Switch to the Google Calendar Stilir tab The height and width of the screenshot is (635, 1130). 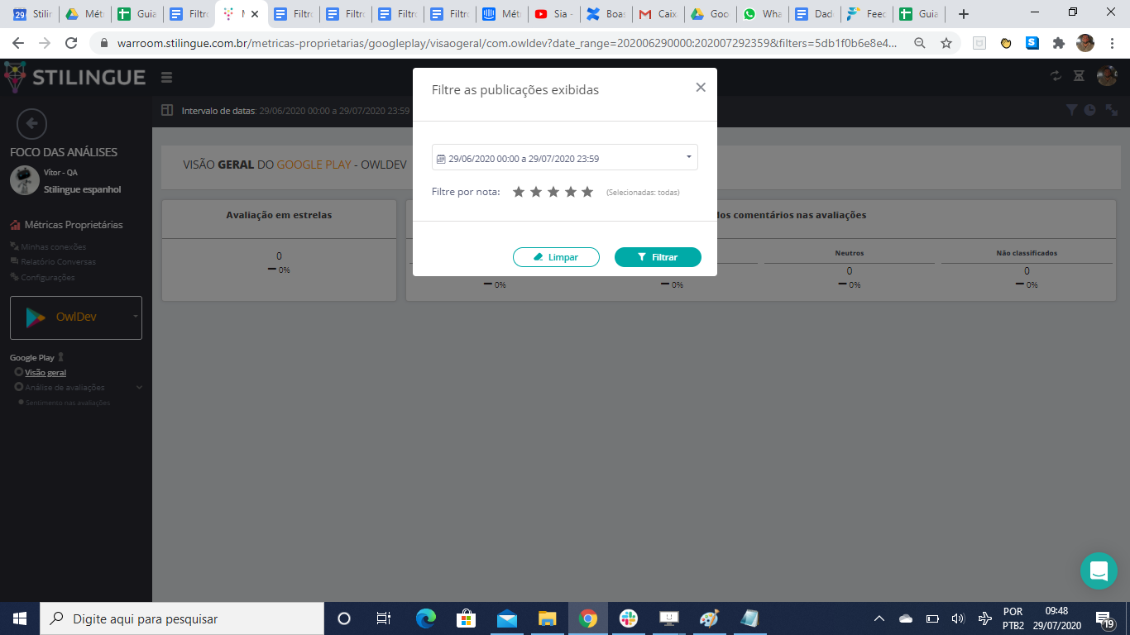31,14
